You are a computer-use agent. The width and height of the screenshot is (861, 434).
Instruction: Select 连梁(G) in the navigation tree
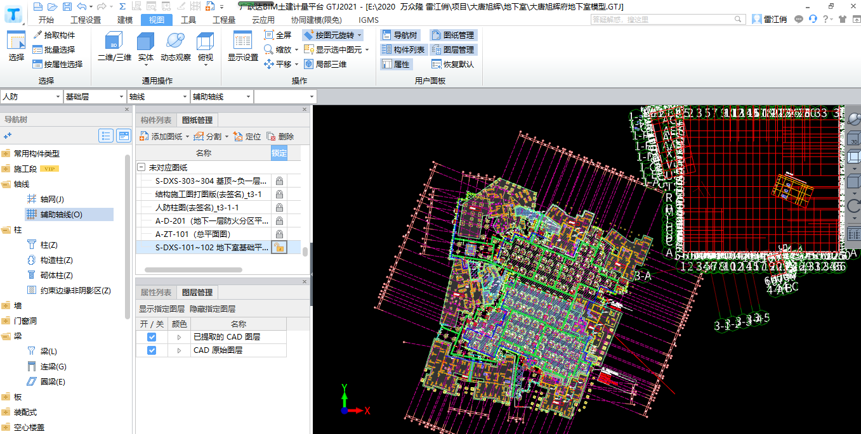coord(53,366)
